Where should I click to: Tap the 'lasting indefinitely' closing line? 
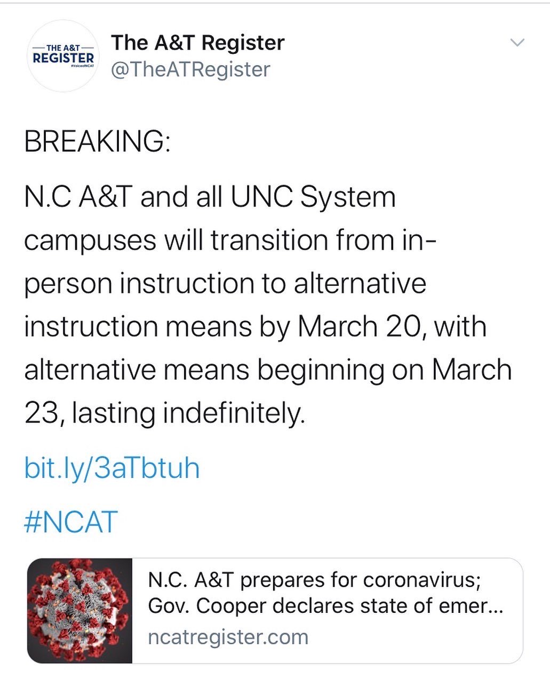(165, 413)
